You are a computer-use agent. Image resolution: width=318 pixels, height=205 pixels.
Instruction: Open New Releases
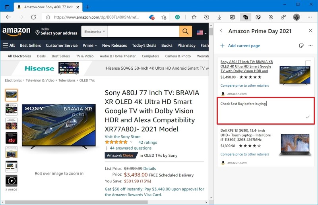tap(114, 46)
